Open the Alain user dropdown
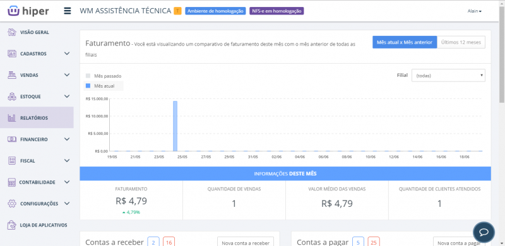This screenshot has height=246, width=505. tap(475, 11)
